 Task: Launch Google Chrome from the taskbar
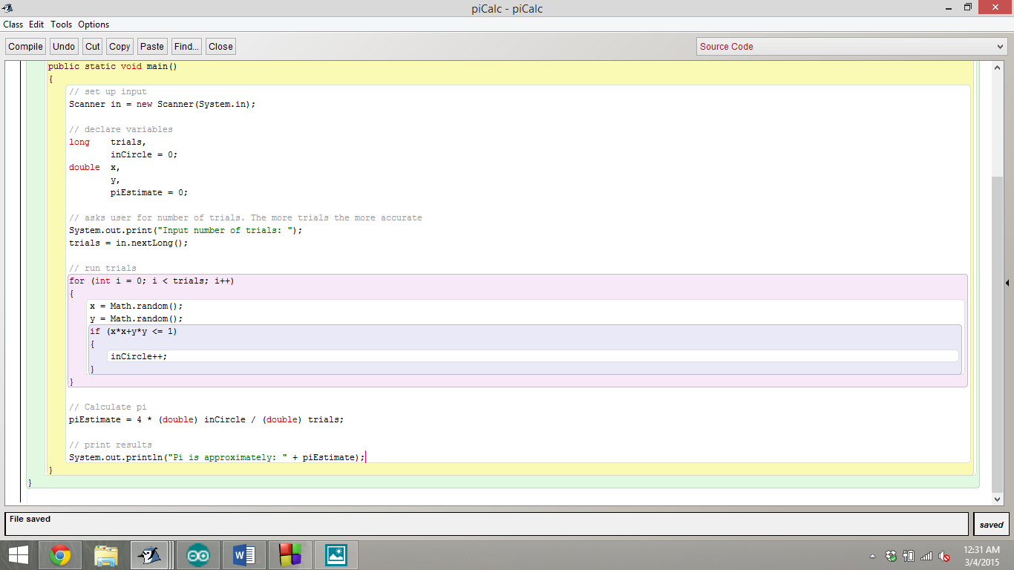59,554
